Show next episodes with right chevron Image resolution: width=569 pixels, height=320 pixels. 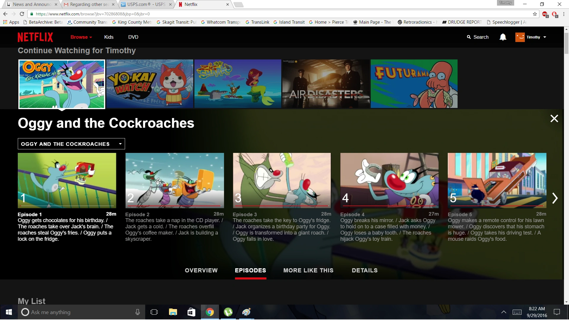[x=555, y=198]
